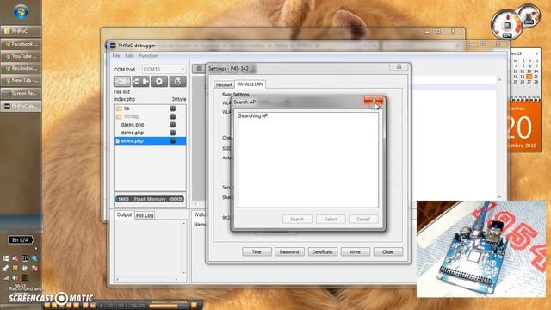551x310 pixels.
Task: Switch to the Recibidos Chrome taskbar item
Action: [21, 68]
